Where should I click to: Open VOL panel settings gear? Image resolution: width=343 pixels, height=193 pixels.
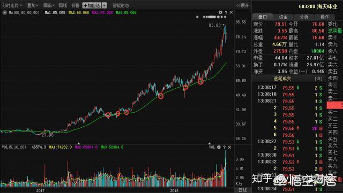(219, 147)
